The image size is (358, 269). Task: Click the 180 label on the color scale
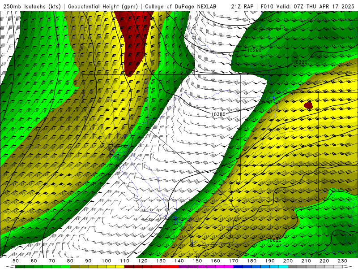[x=251, y=261]
